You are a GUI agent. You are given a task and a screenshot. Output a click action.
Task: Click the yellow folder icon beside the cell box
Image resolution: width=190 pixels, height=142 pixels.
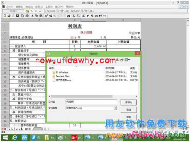coord(27,11)
